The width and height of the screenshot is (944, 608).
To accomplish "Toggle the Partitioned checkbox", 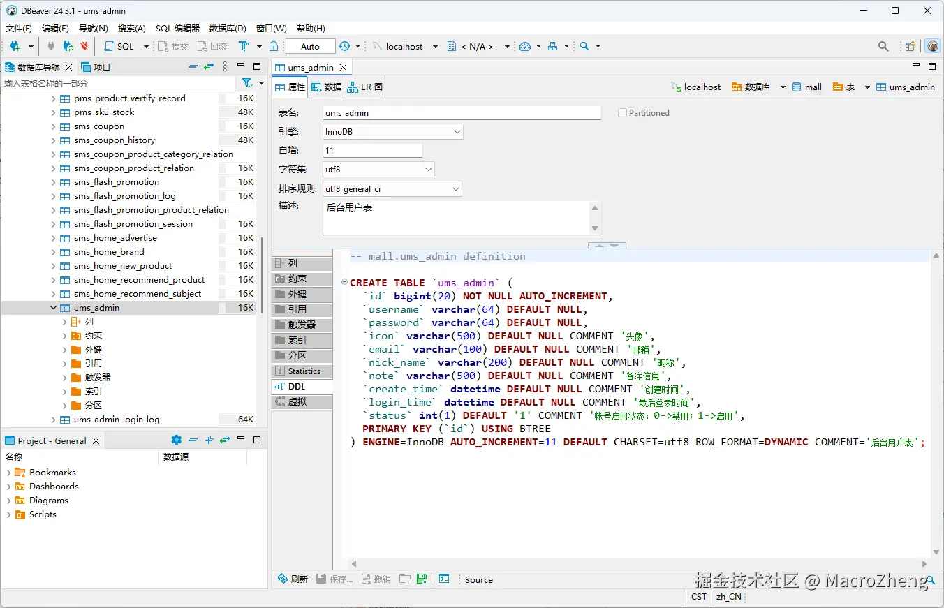I will tap(622, 113).
